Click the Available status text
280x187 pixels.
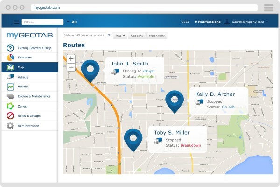coord(146,76)
